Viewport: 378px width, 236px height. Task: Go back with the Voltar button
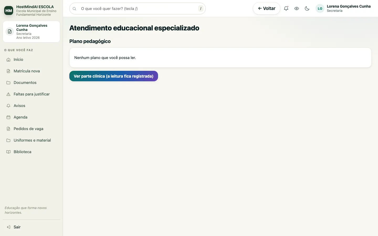click(266, 8)
